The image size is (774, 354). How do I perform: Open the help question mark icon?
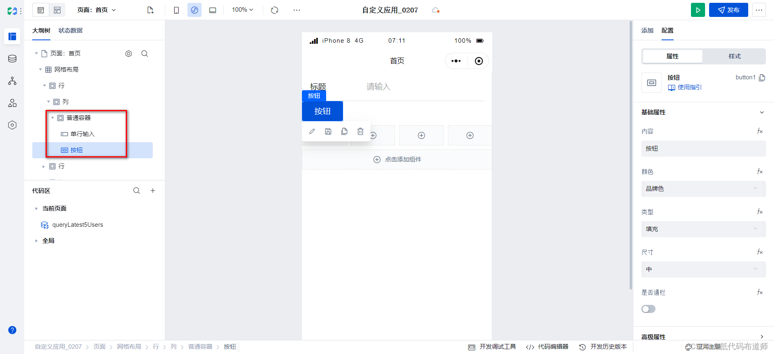coord(12,330)
